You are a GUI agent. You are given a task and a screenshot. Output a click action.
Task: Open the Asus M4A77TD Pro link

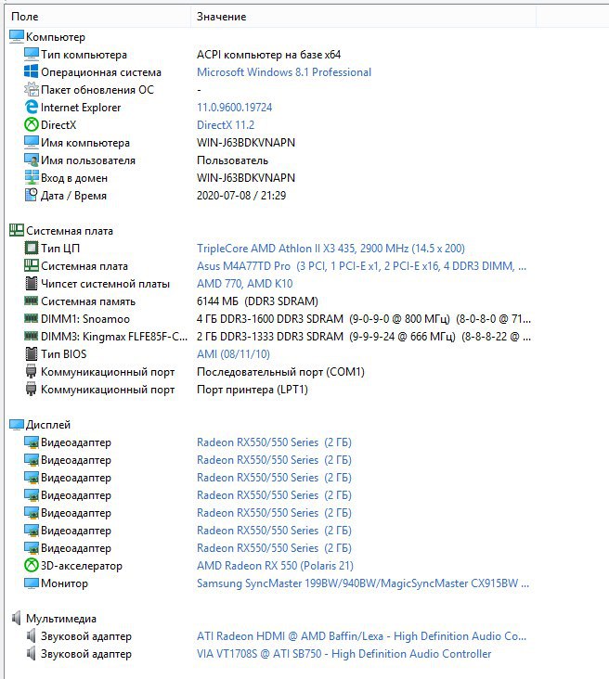point(361,266)
